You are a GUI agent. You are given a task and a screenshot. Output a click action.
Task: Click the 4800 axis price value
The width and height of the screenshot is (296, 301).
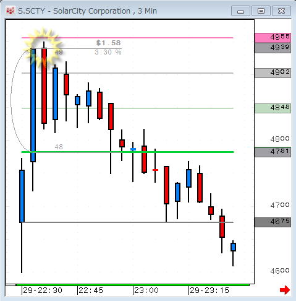click(280, 139)
